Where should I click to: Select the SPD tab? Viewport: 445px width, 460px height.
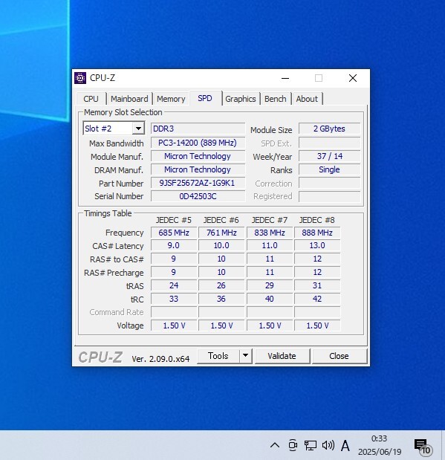(x=205, y=98)
